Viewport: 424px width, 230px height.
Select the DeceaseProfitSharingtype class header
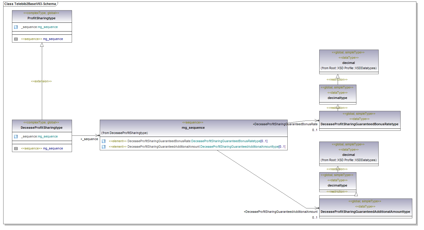42,128
